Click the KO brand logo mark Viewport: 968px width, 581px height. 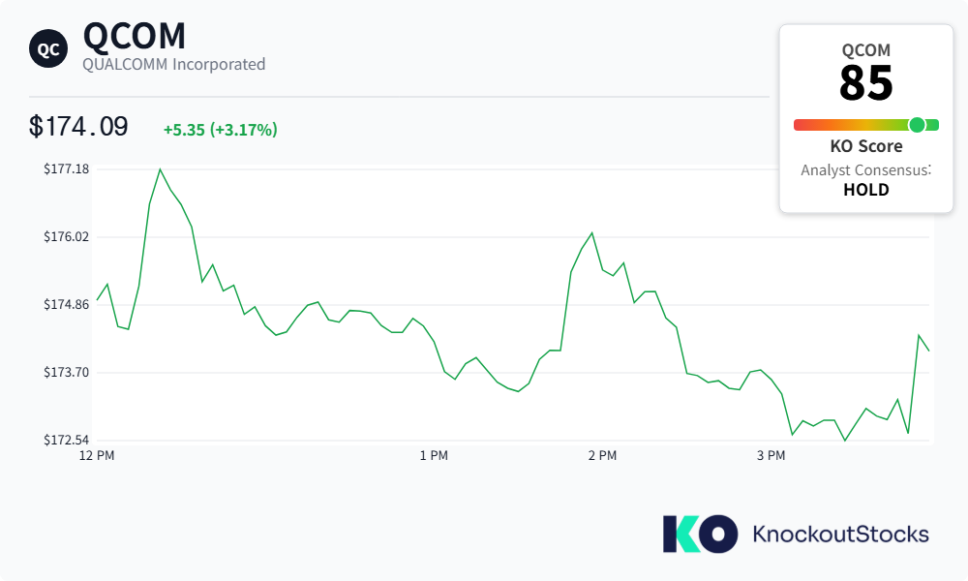click(700, 535)
